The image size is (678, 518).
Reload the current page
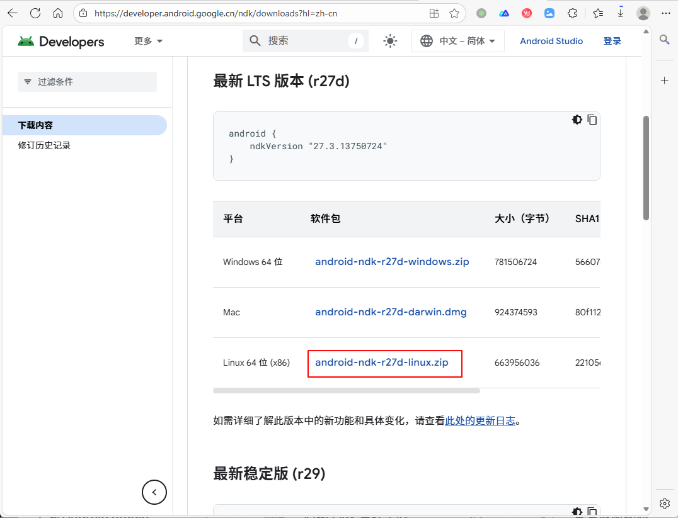(35, 13)
